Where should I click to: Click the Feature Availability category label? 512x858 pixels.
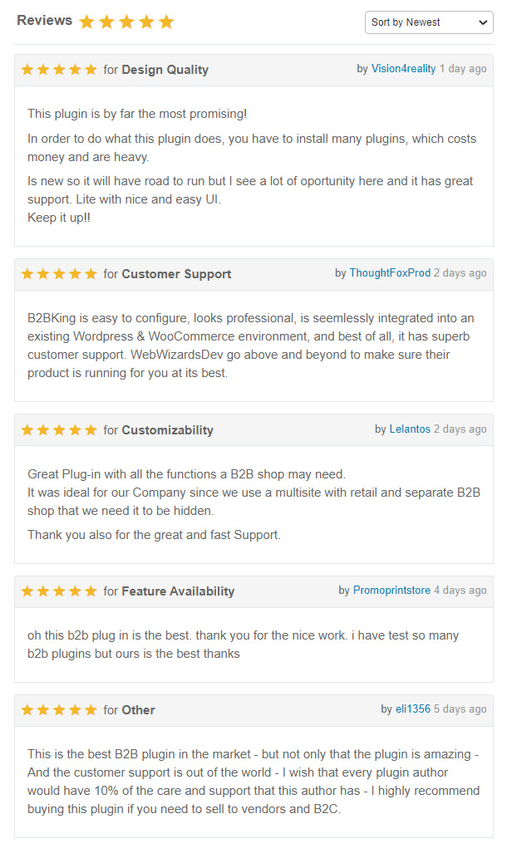point(178,591)
